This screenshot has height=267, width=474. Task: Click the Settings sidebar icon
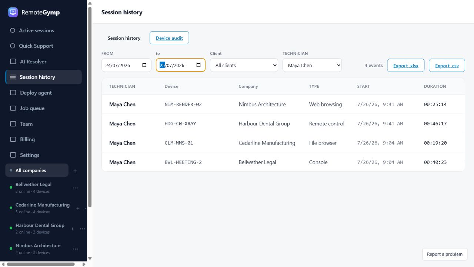tap(13, 155)
